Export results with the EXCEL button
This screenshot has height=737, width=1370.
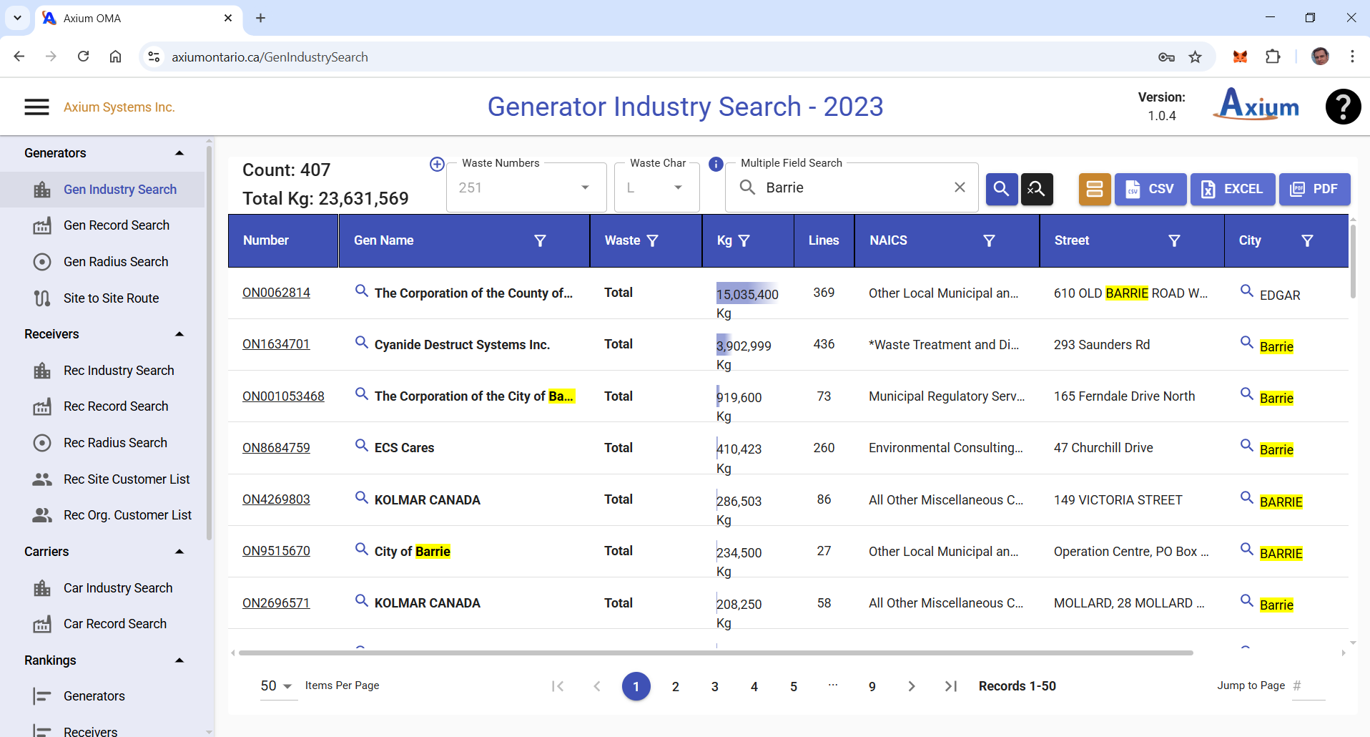1232,189
